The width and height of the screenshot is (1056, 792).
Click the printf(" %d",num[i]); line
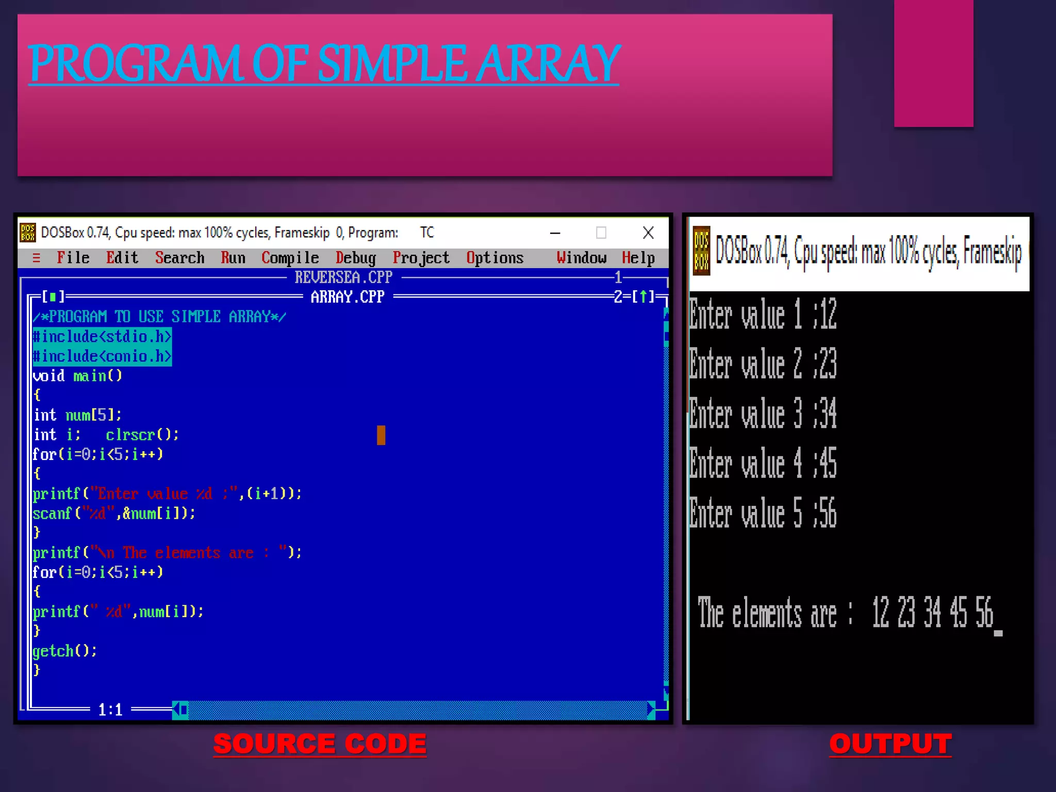[x=118, y=612]
